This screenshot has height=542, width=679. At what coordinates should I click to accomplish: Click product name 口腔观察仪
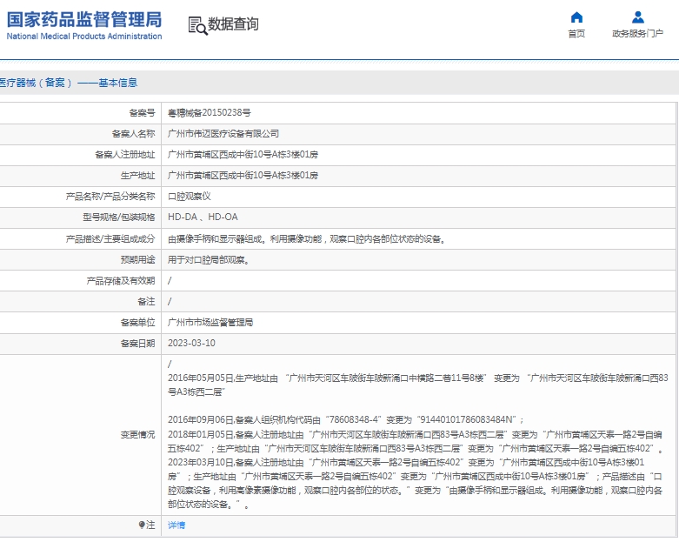190,197
